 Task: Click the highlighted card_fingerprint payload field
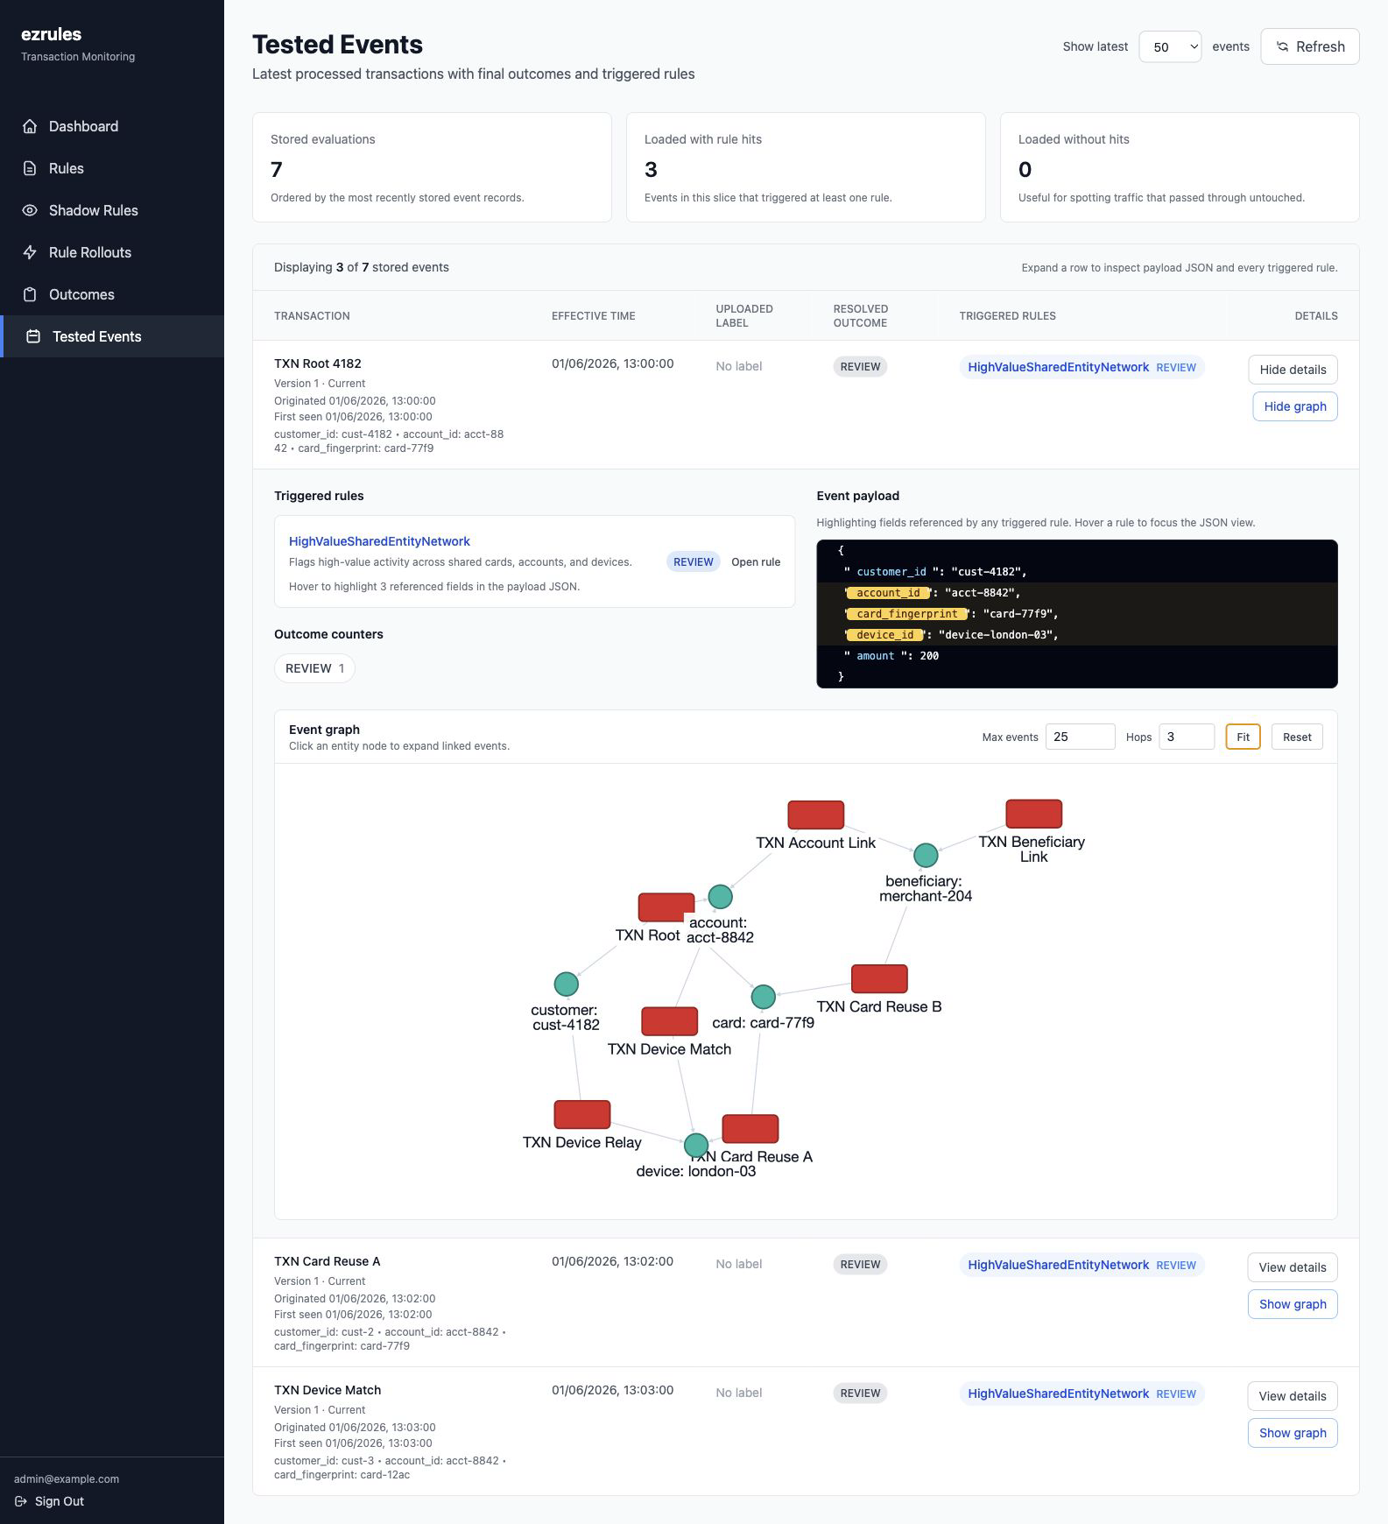906,614
